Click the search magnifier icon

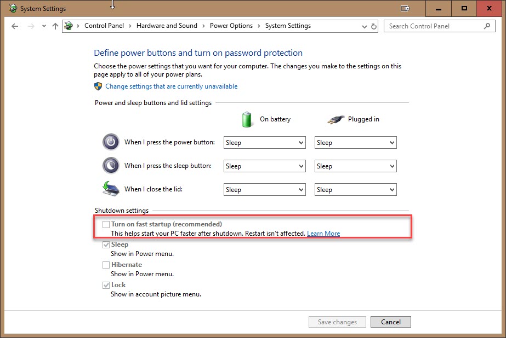click(x=486, y=26)
